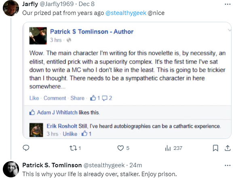Open Jarfly's profile avatar
This screenshot has height=181, width=236.
[x=11, y=8]
